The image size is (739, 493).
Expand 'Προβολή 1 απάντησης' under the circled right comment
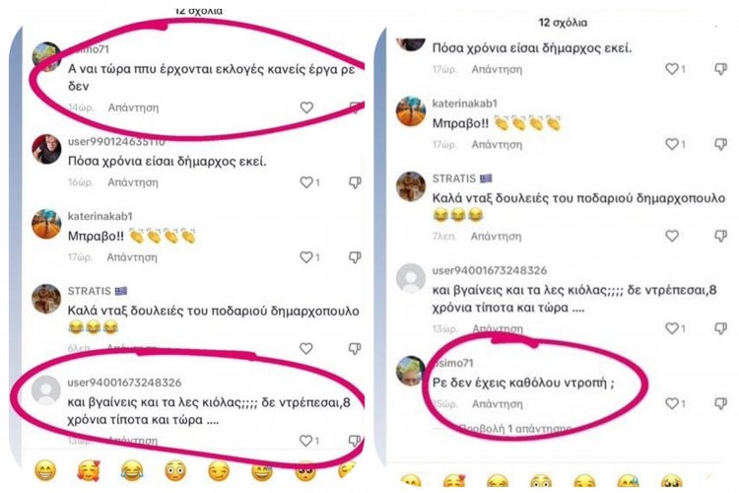pyautogui.click(x=514, y=428)
